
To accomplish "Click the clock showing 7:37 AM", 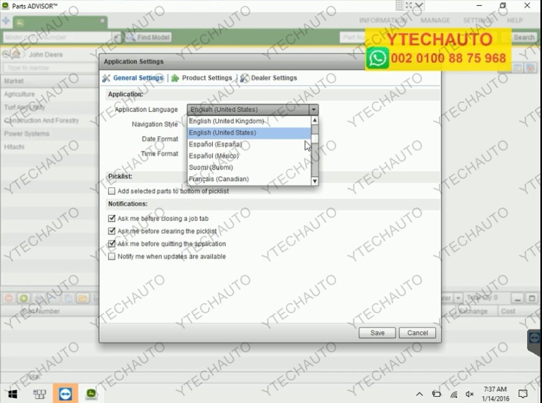I will click(495, 390).
